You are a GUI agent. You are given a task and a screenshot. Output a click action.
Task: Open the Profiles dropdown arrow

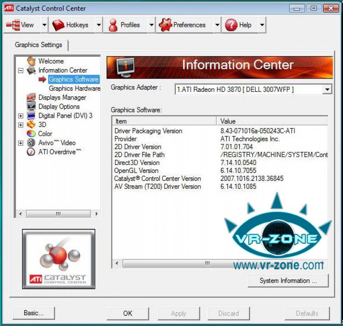coord(151,25)
